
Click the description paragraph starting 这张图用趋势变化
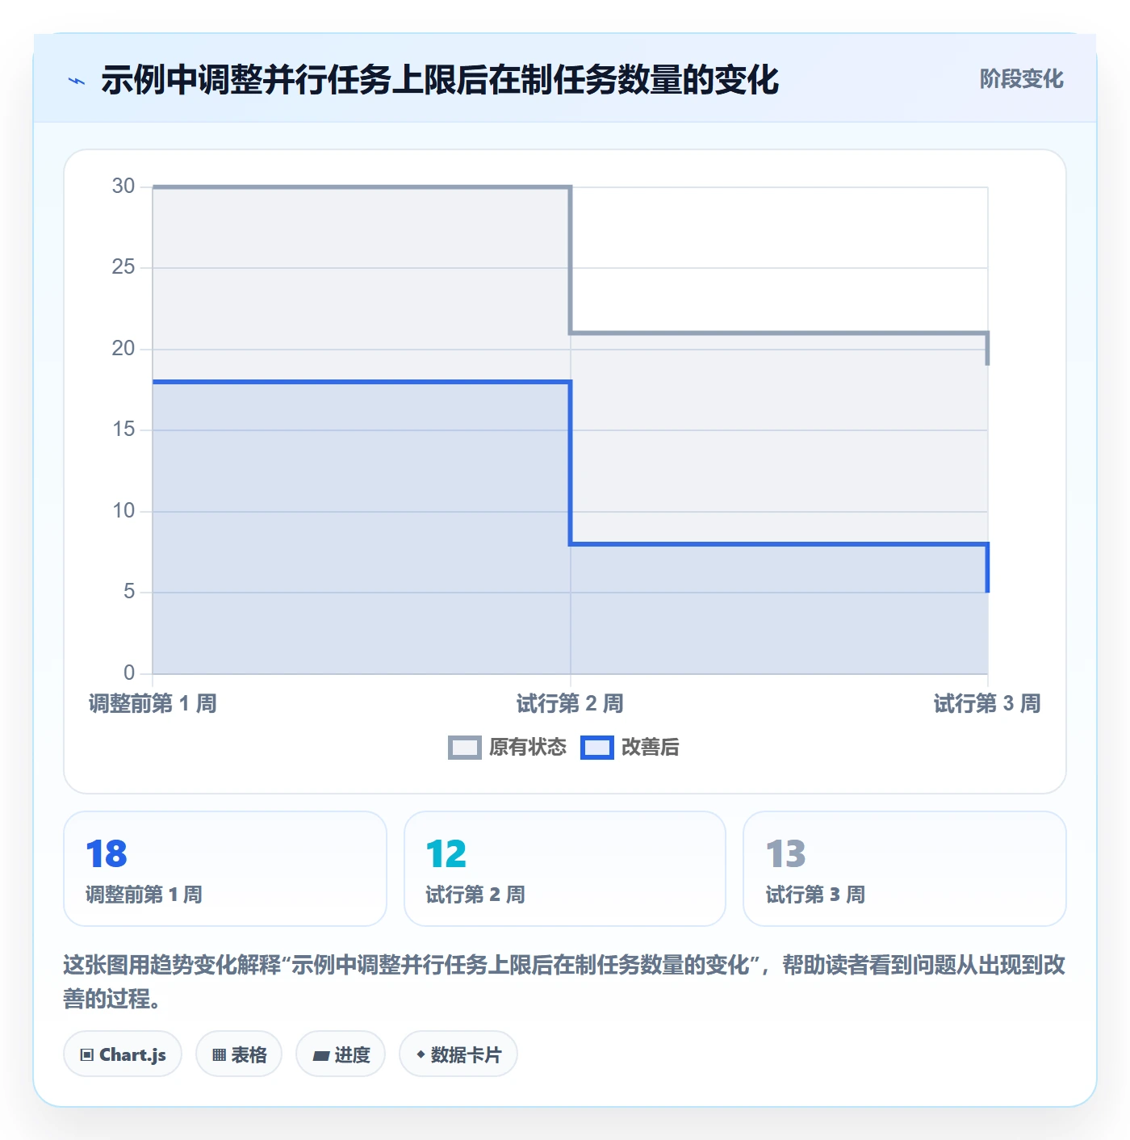click(x=564, y=982)
